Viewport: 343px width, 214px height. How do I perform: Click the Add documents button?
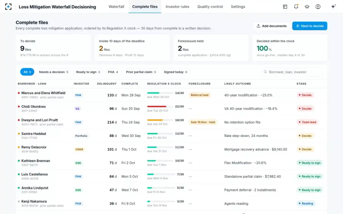[x=272, y=26]
